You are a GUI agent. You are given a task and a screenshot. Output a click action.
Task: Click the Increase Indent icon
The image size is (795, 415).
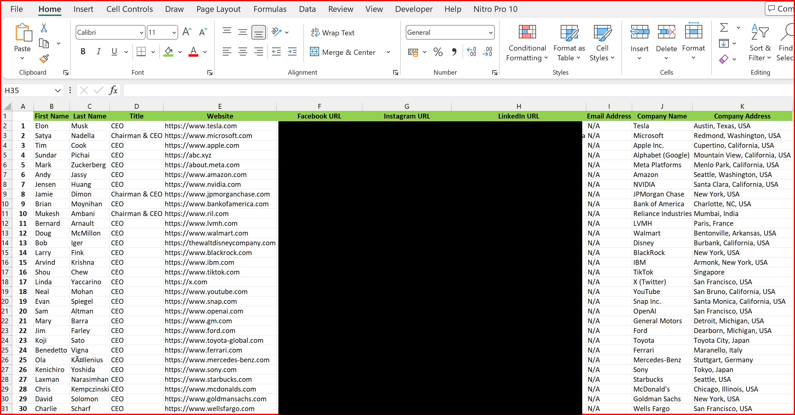click(292, 52)
